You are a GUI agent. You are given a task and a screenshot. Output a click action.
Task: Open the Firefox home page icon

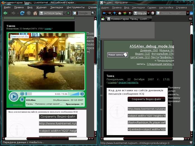point(35,13)
